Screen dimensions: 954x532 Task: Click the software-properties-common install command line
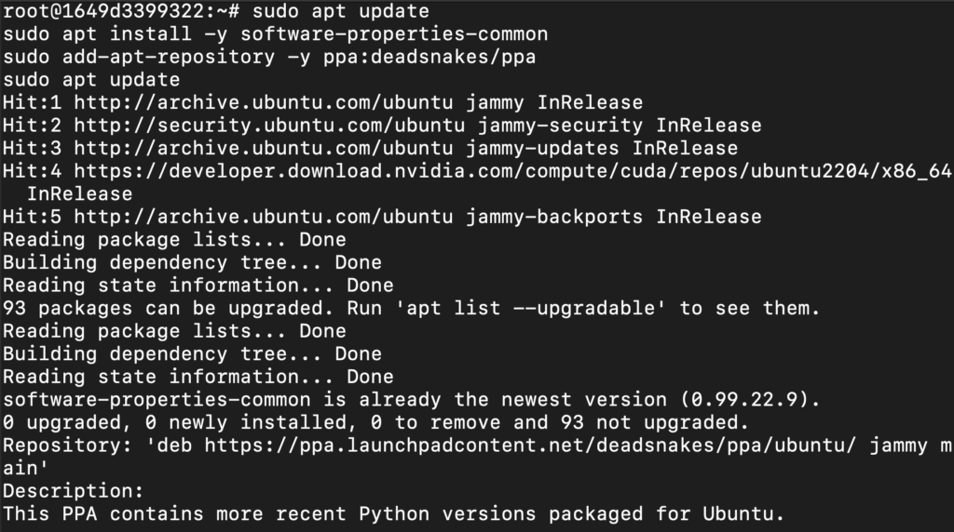tap(275, 34)
